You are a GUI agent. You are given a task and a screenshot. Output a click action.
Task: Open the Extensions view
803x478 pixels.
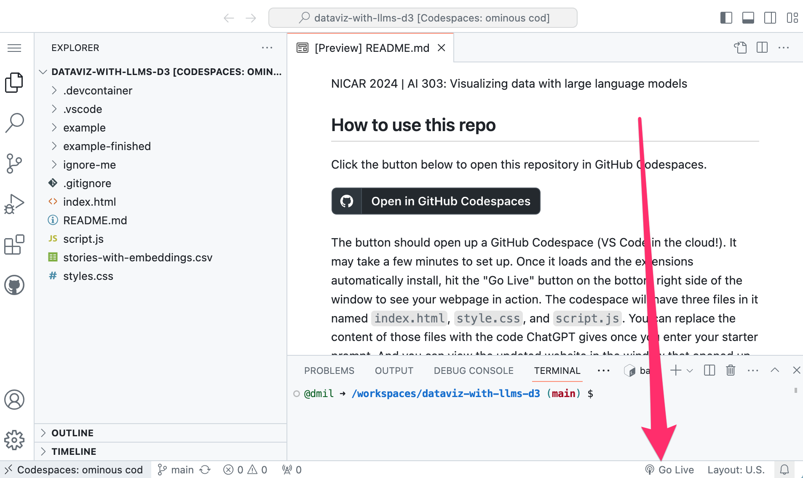point(14,244)
